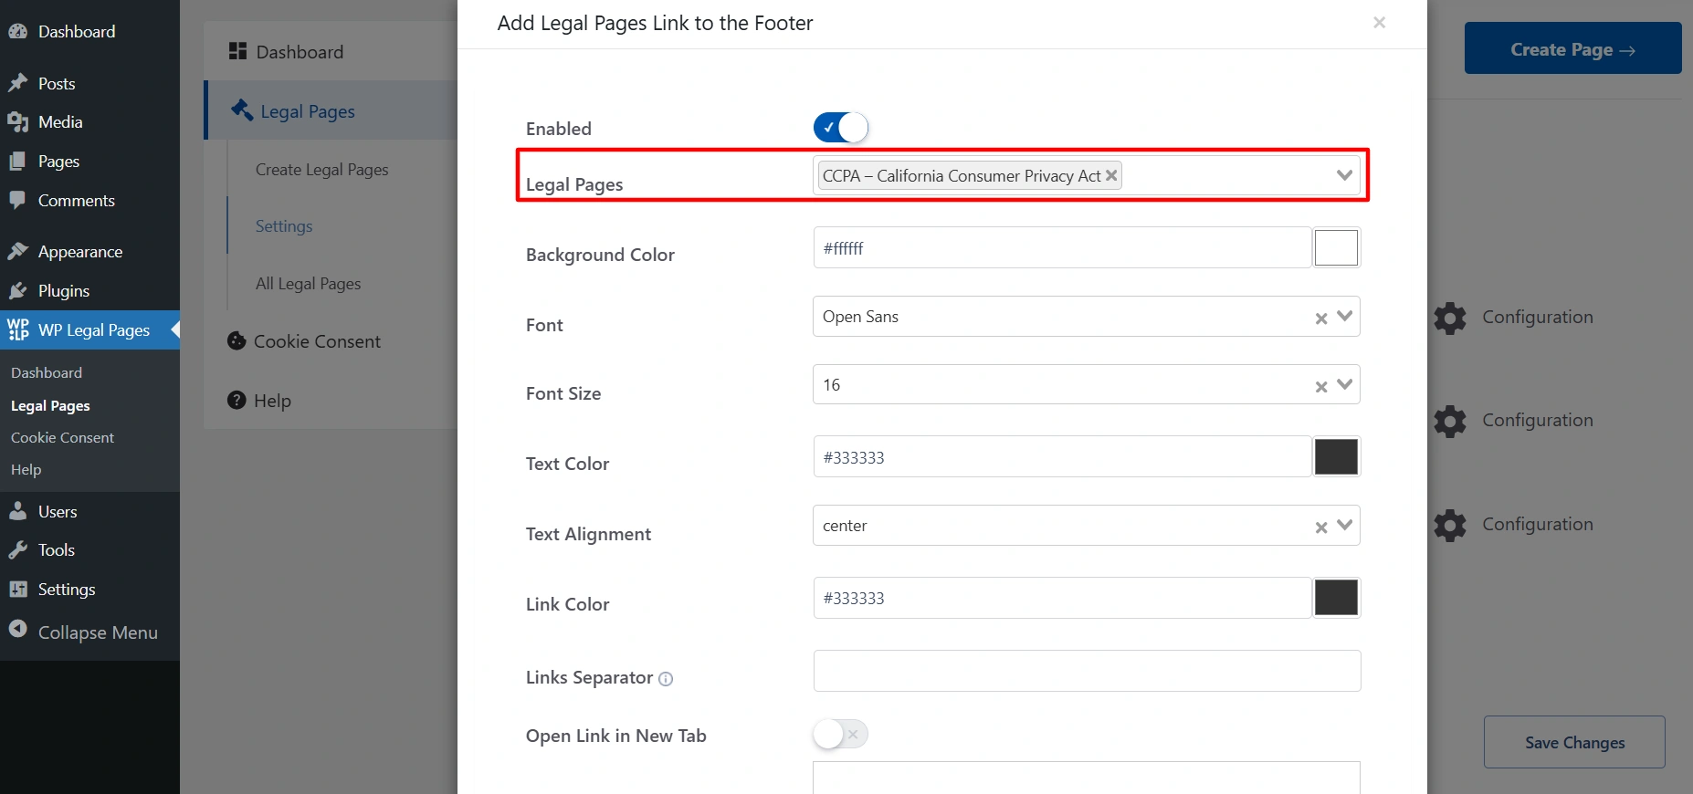This screenshot has height=794, width=1693.
Task: Click the third Configuration gear icon
Action: (1450, 525)
